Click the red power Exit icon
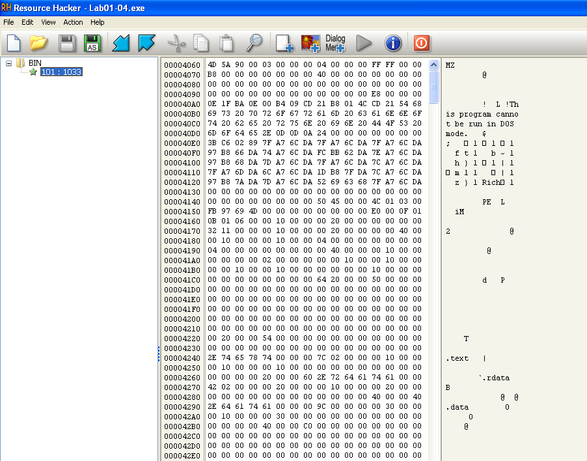587x461 pixels. pyautogui.click(x=422, y=43)
